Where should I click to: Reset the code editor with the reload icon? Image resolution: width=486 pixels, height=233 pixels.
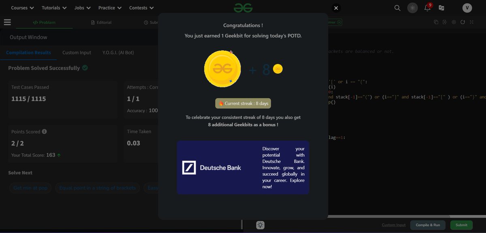[463, 22]
